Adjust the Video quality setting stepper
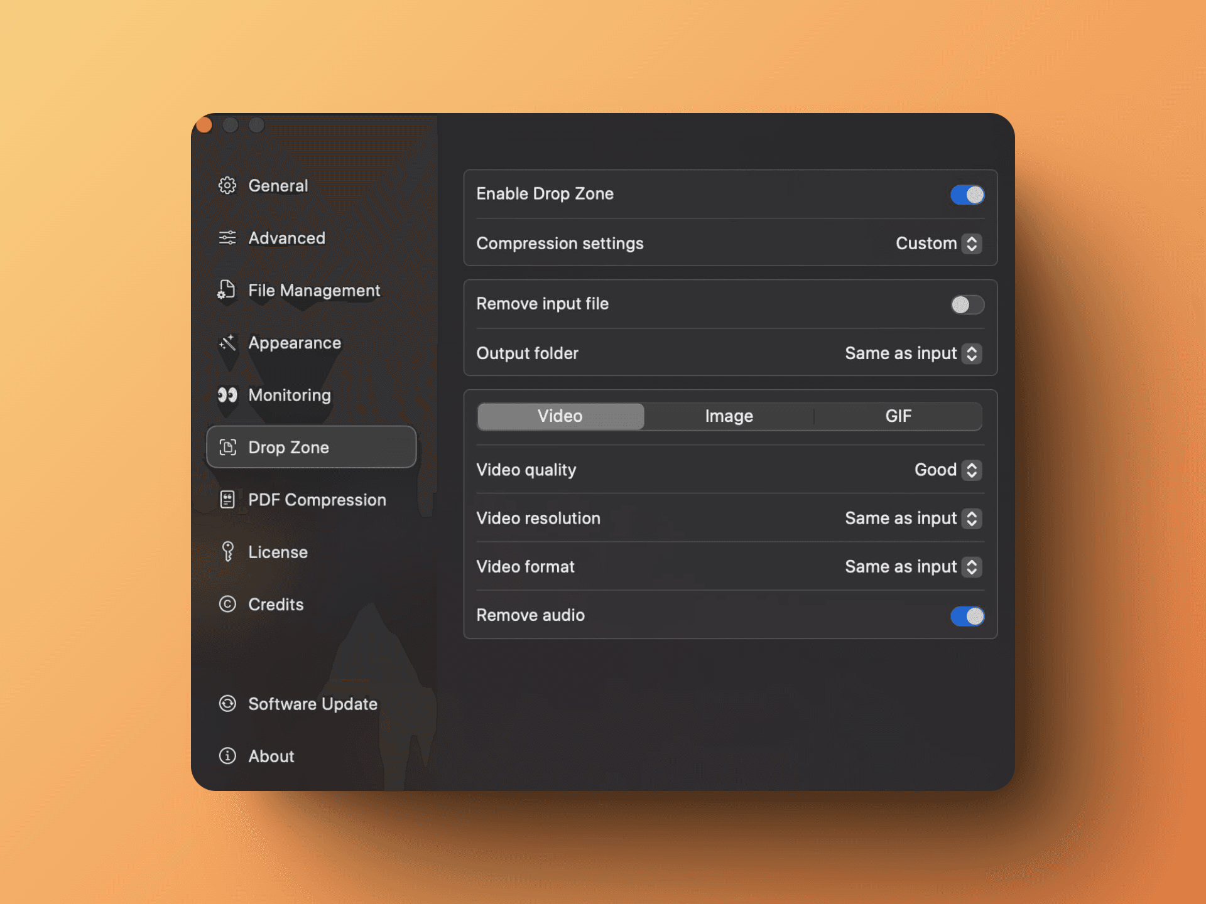 click(x=970, y=470)
